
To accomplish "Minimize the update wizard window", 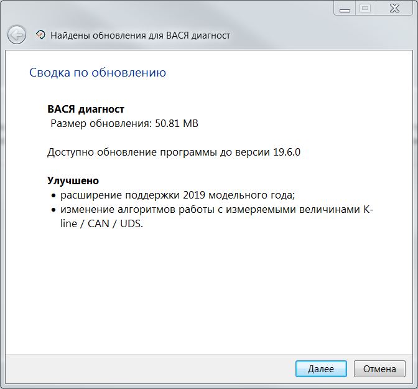I will 345,8.
